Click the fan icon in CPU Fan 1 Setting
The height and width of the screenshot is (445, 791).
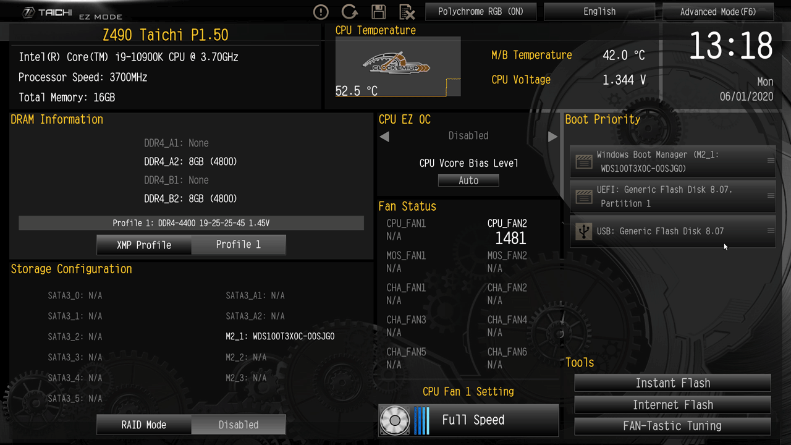(x=395, y=420)
